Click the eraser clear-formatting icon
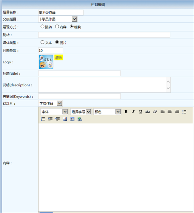Screen dimensions: 194x213 pyautogui.click(x=155, y=112)
